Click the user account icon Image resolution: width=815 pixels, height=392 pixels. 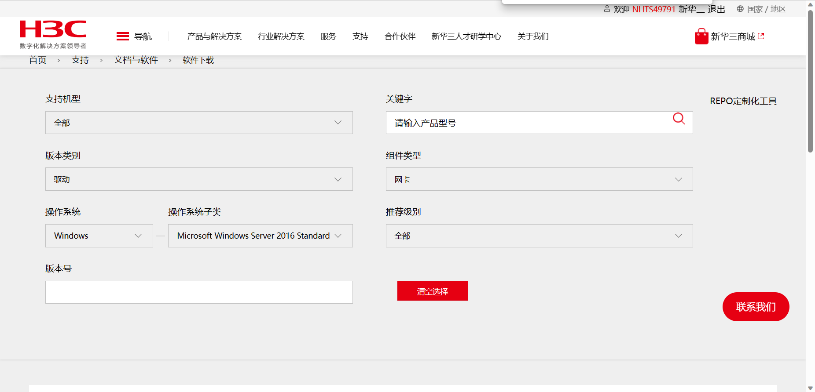coord(607,9)
